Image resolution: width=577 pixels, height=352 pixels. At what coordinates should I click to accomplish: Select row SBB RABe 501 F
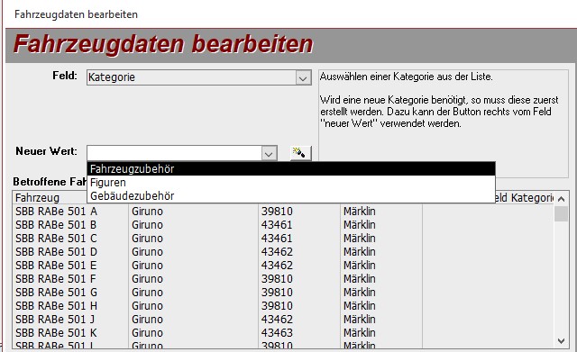click(283, 279)
